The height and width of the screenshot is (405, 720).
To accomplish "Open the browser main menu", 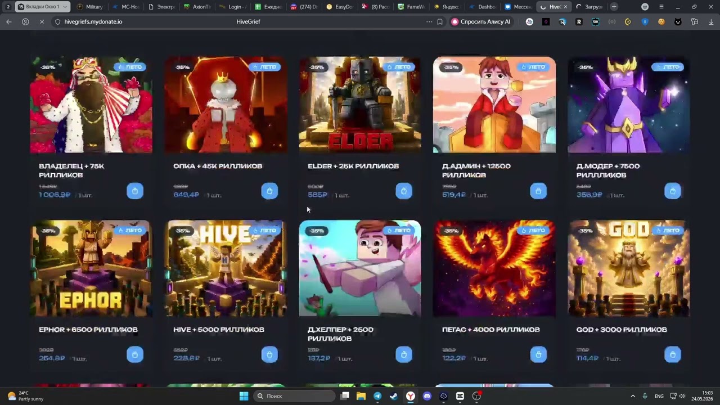I will click(661, 7).
